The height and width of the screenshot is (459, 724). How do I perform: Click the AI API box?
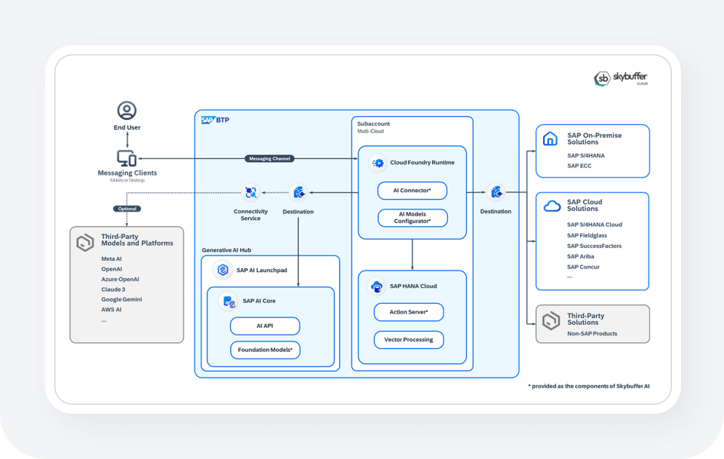pos(265,326)
